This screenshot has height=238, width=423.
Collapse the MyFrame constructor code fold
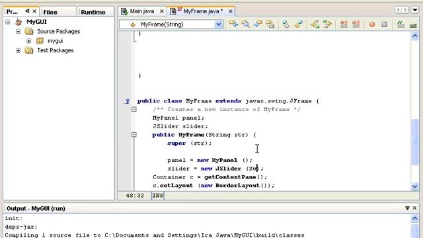(134, 135)
